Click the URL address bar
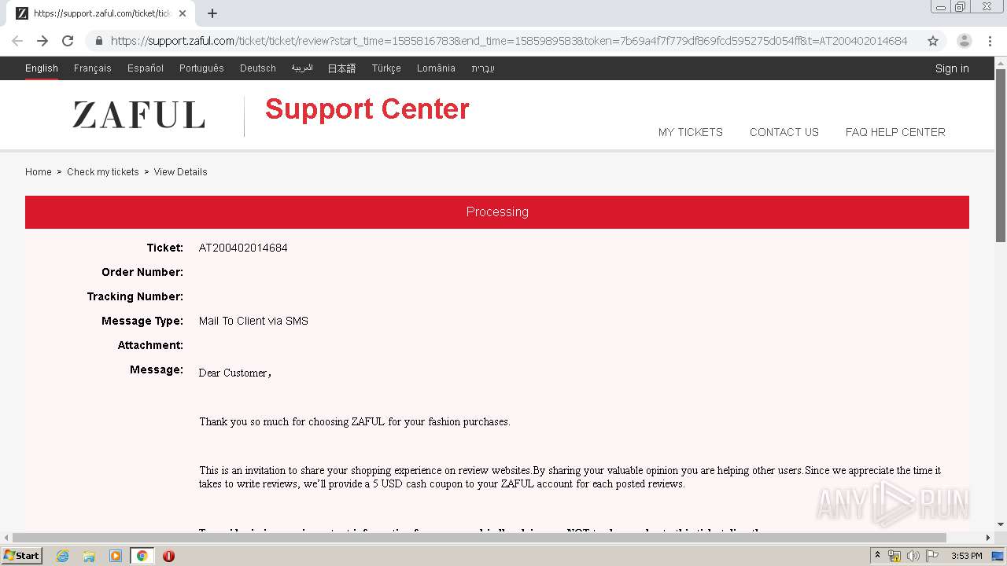This screenshot has width=1007, height=566. [x=508, y=41]
